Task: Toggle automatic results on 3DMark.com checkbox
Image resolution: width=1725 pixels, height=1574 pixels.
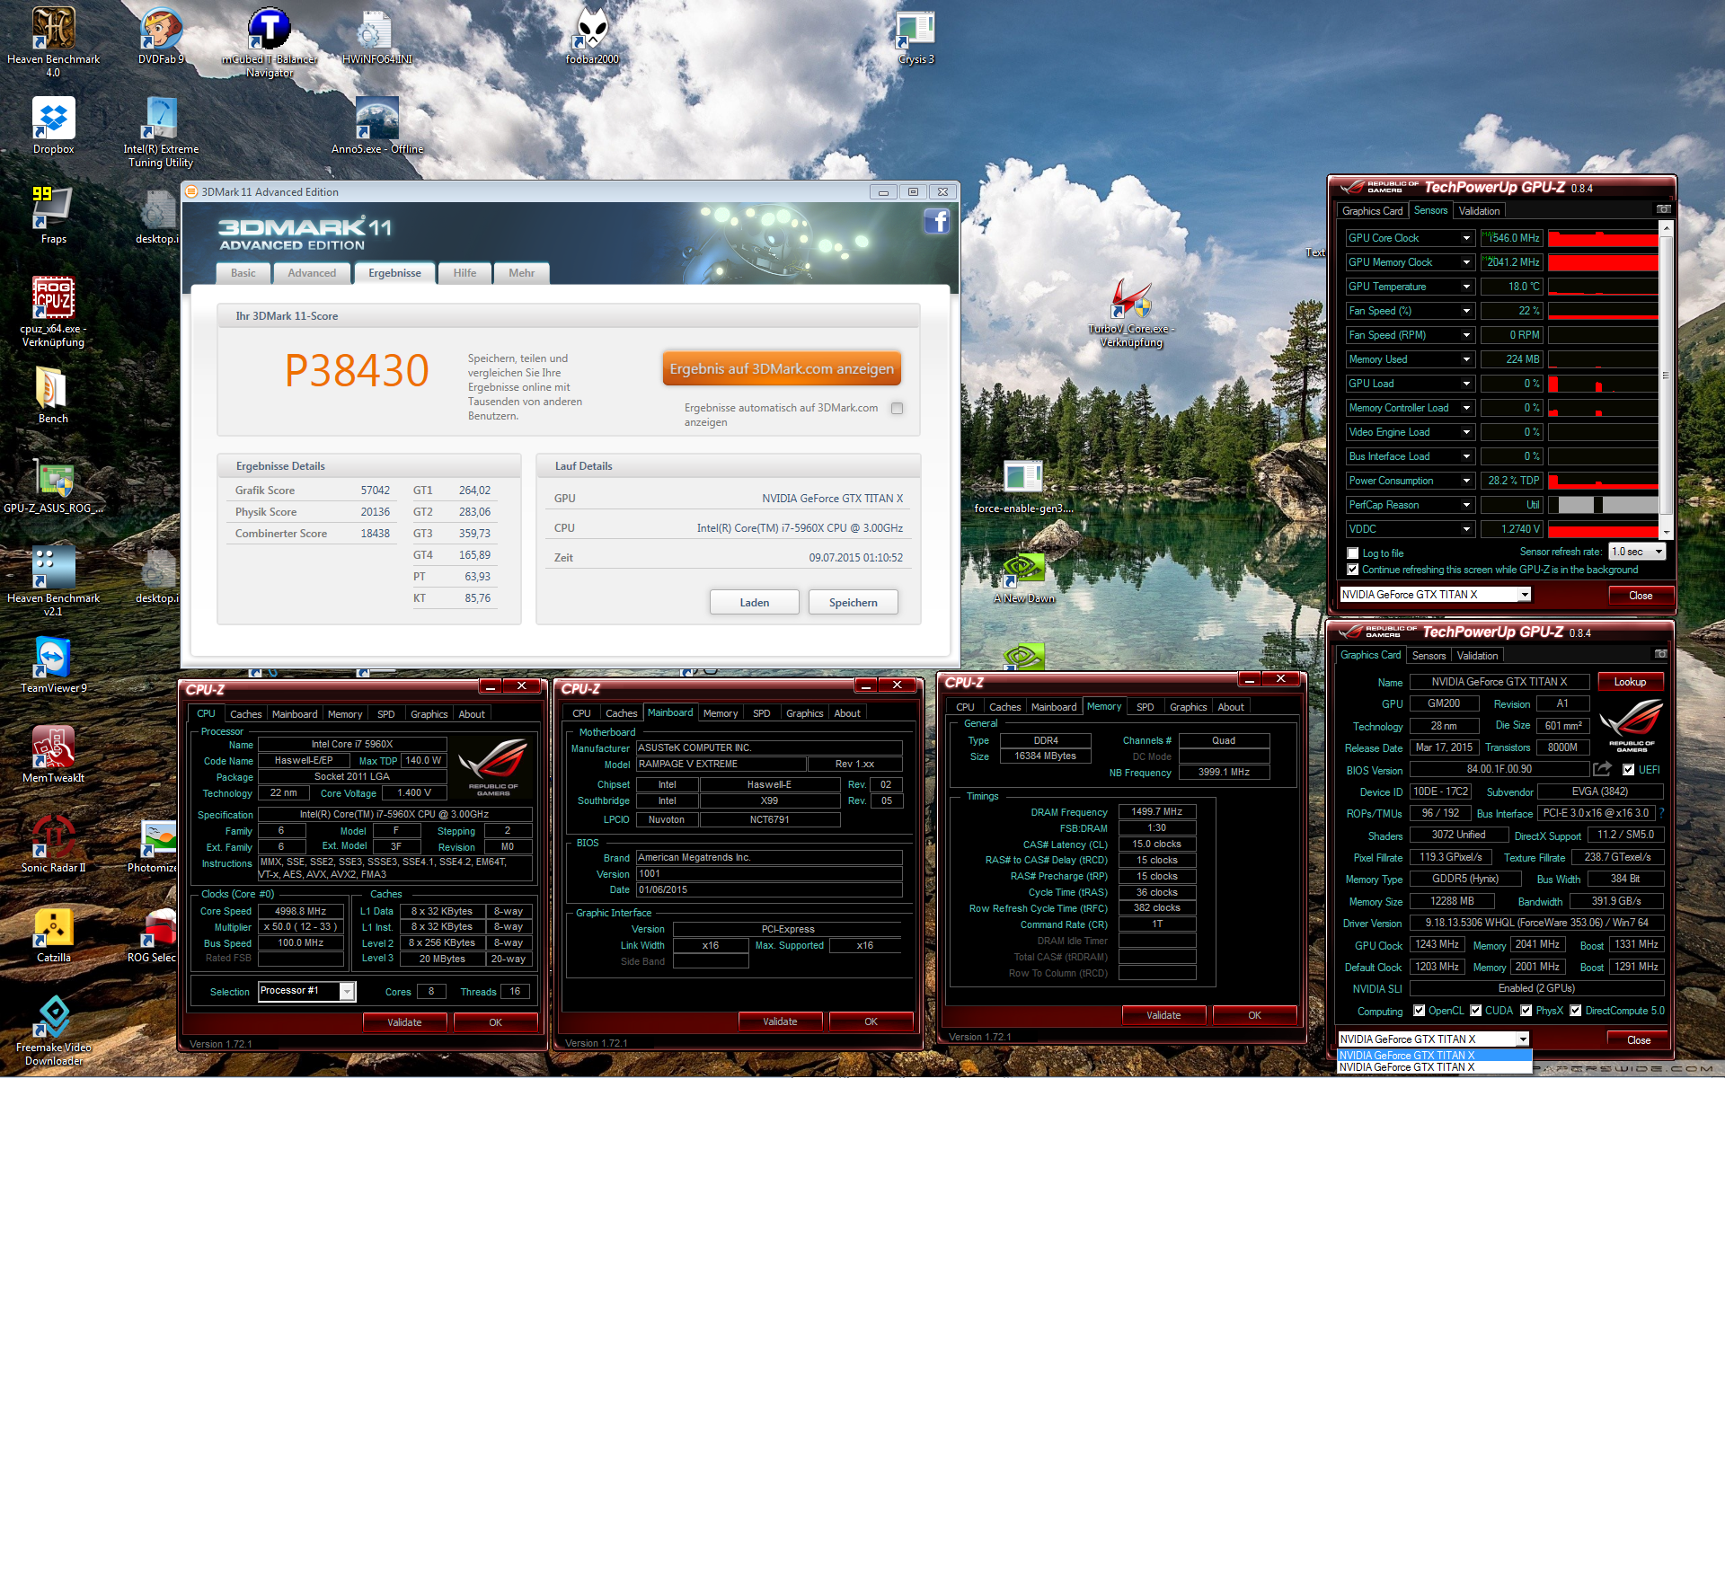Action: pos(897,408)
